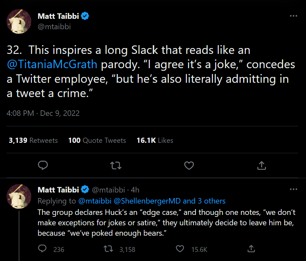Screen dimensions: 306x261
Task: Open the @TitaniaMcGrath mention link
Action: pyautogui.click(x=52, y=64)
